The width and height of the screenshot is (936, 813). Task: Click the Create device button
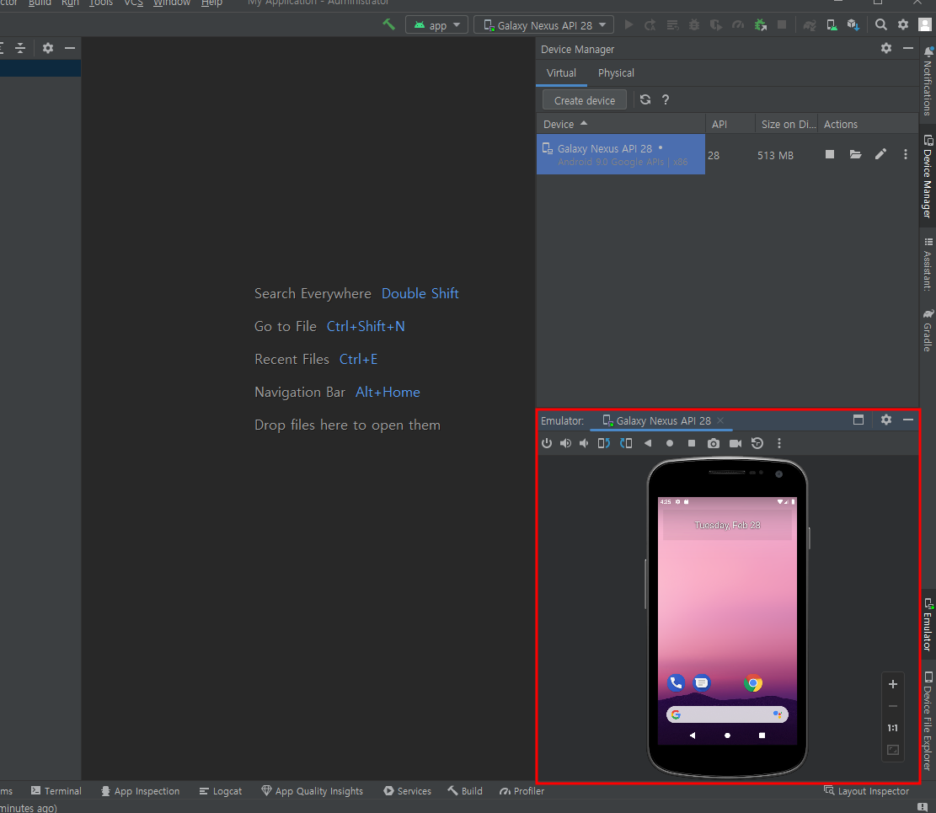click(585, 100)
